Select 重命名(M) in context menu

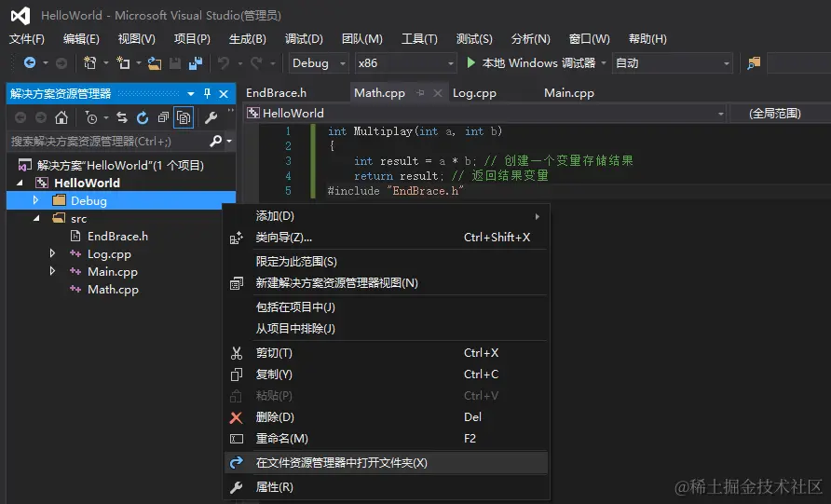point(387,438)
